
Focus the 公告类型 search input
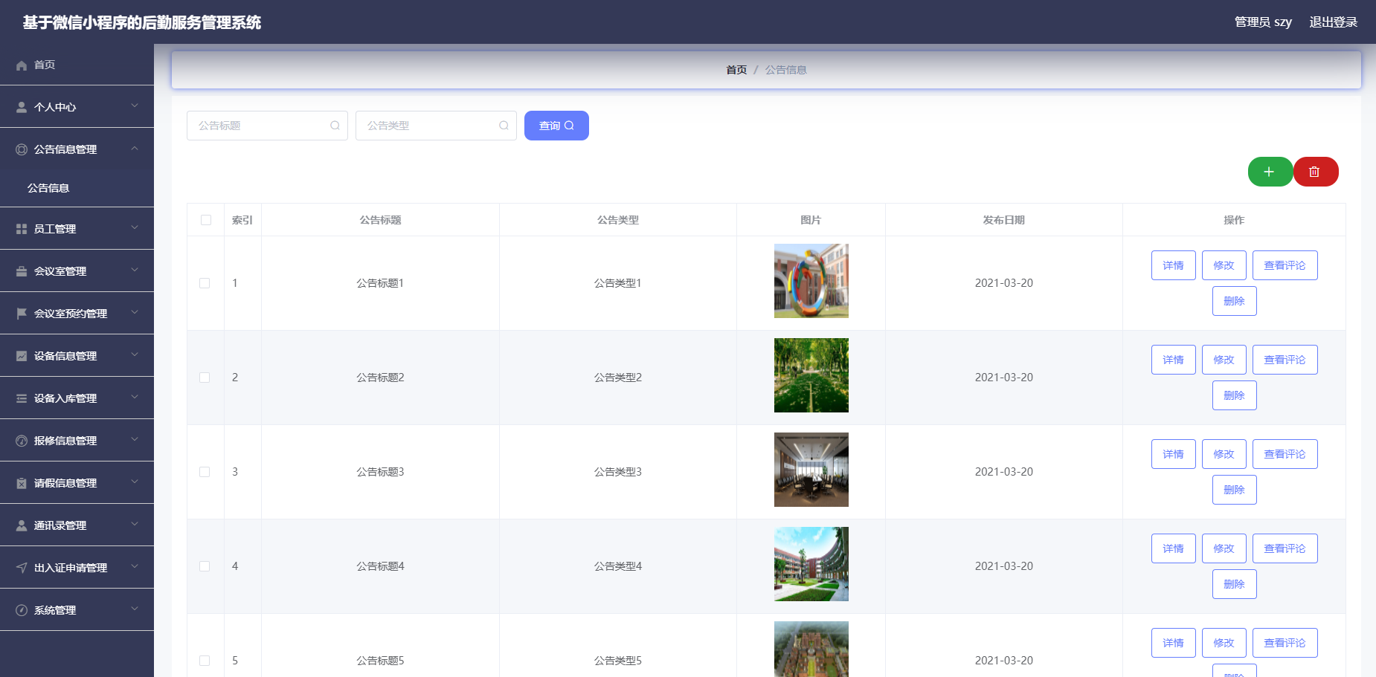click(x=436, y=126)
